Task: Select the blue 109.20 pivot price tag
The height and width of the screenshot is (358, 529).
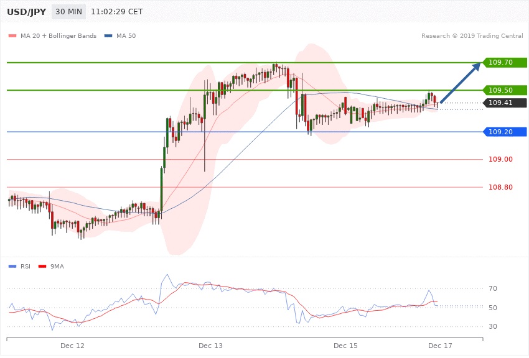Action: point(504,132)
